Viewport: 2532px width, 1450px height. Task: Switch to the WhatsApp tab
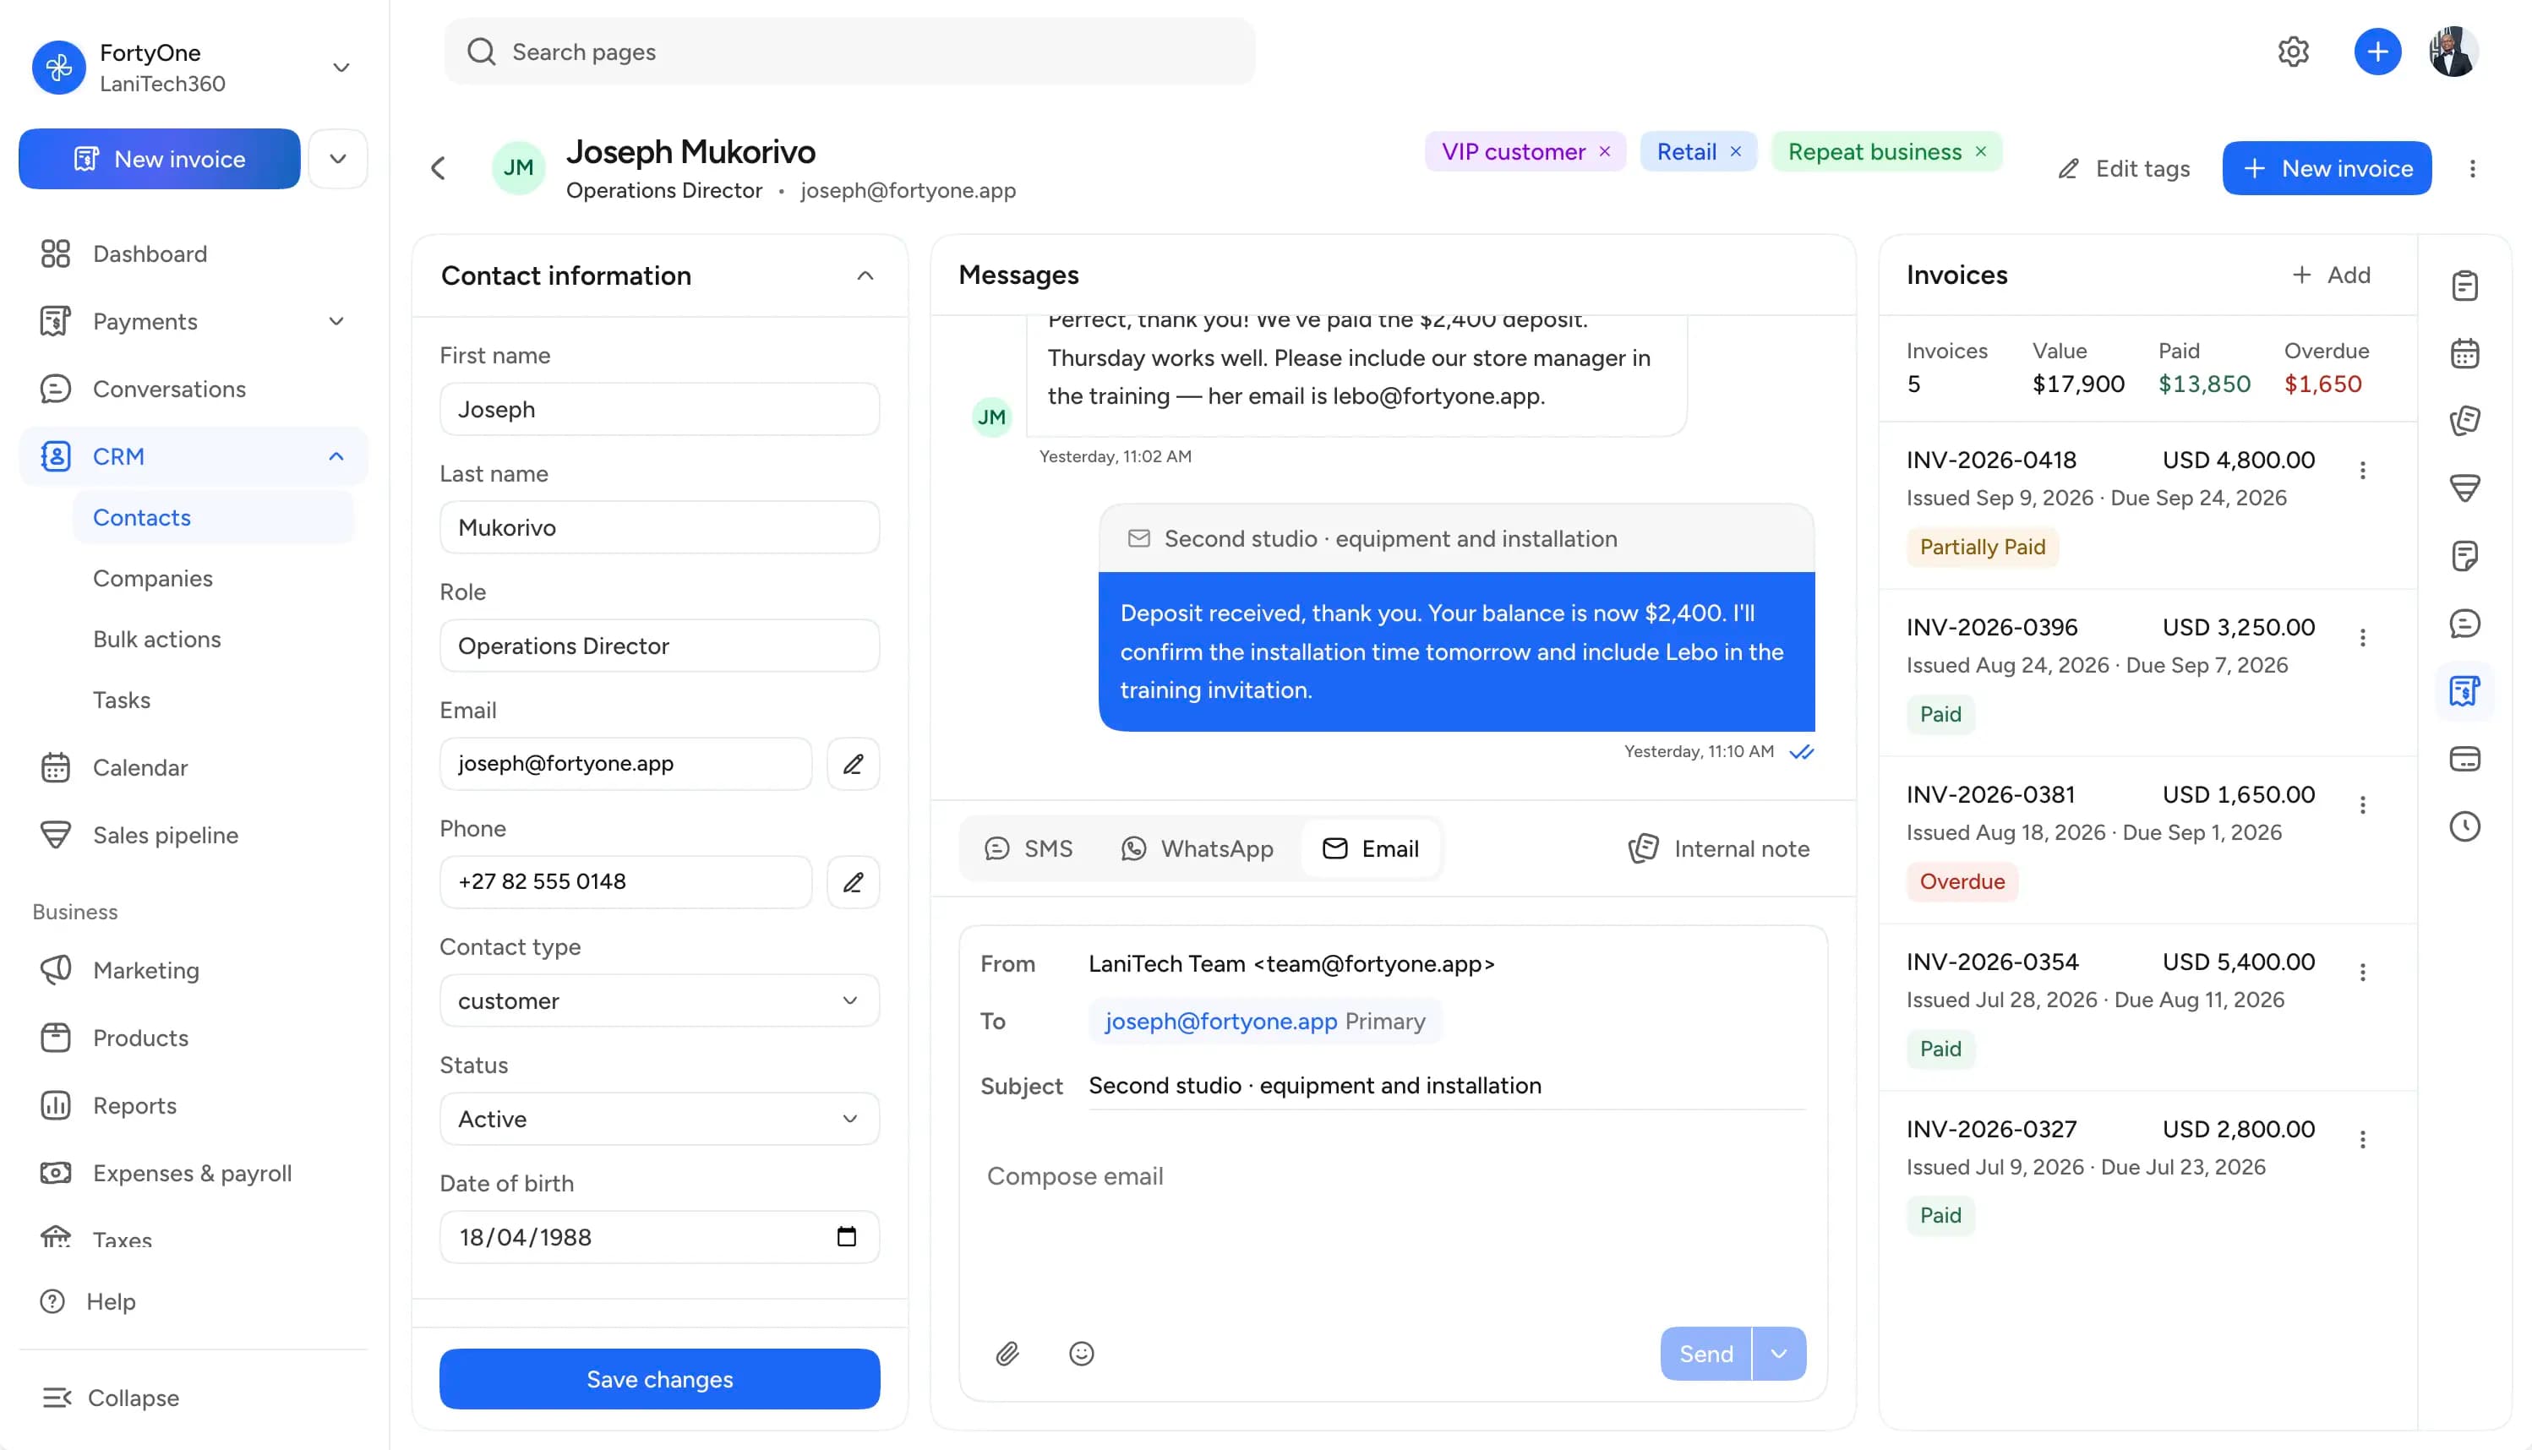click(1196, 848)
